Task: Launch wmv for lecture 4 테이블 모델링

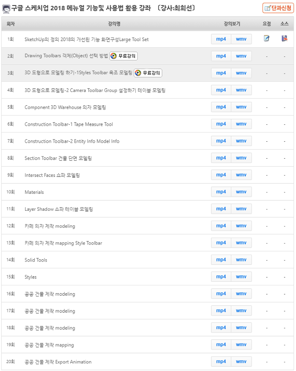Action: (x=241, y=90)
